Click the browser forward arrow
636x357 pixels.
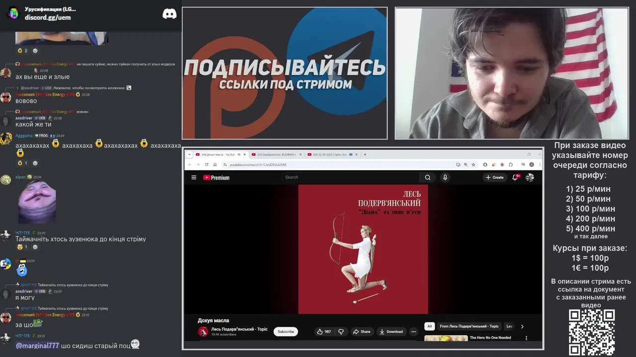[198, 165]
